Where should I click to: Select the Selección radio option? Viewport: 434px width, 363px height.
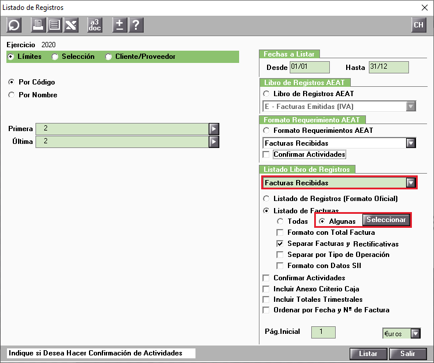tap(55, 57)
